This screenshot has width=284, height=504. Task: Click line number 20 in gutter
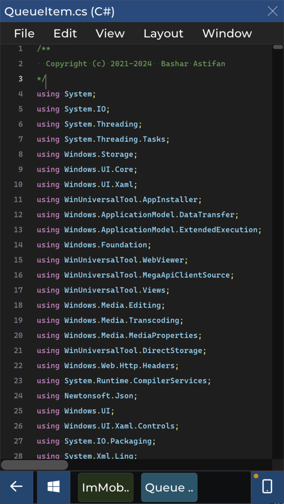click(x=18, y=335)
